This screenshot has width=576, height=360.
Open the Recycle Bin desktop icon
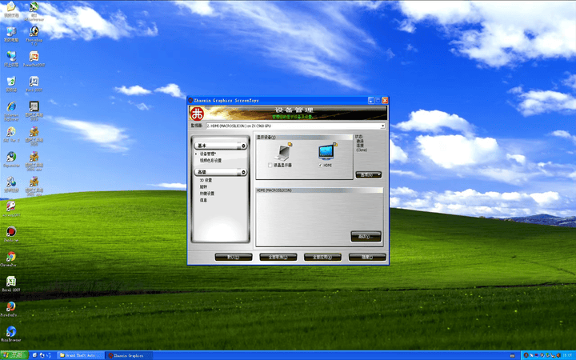[11, 84]
